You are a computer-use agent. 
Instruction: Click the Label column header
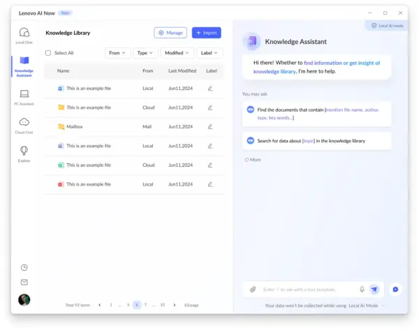tap(212, 70)
